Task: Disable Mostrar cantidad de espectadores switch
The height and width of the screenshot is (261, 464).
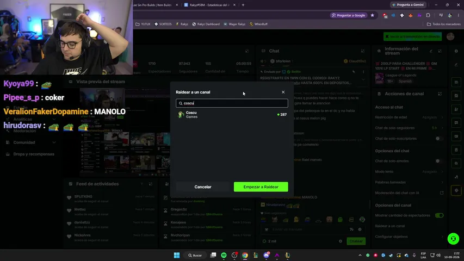Action: [x=439, y=215]
